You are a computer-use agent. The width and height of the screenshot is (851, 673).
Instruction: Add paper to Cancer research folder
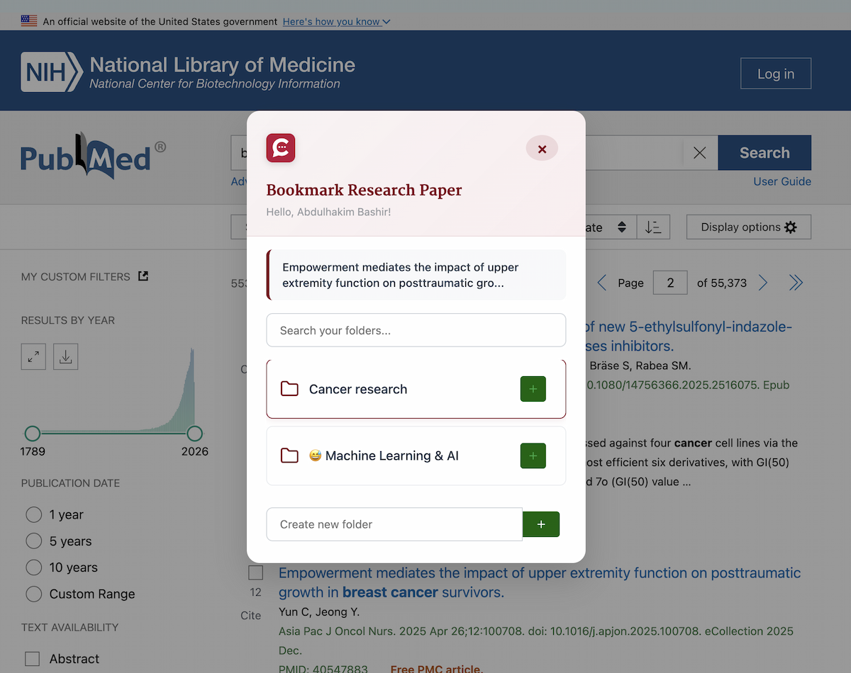533,389
